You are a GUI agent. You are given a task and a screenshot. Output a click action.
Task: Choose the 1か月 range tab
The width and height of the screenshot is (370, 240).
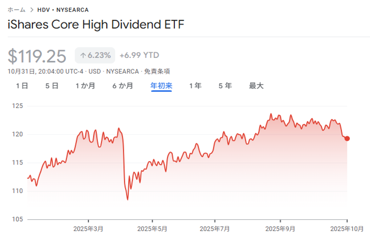85,85
